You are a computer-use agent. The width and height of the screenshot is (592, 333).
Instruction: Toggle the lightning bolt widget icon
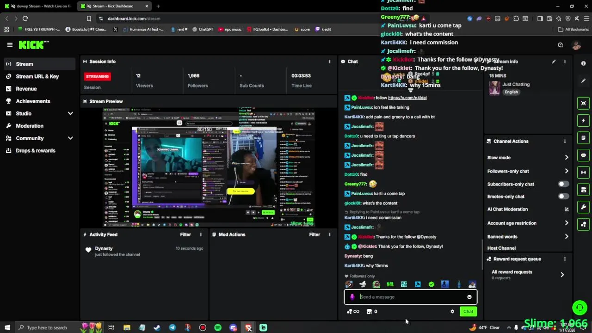coord(584,120)
